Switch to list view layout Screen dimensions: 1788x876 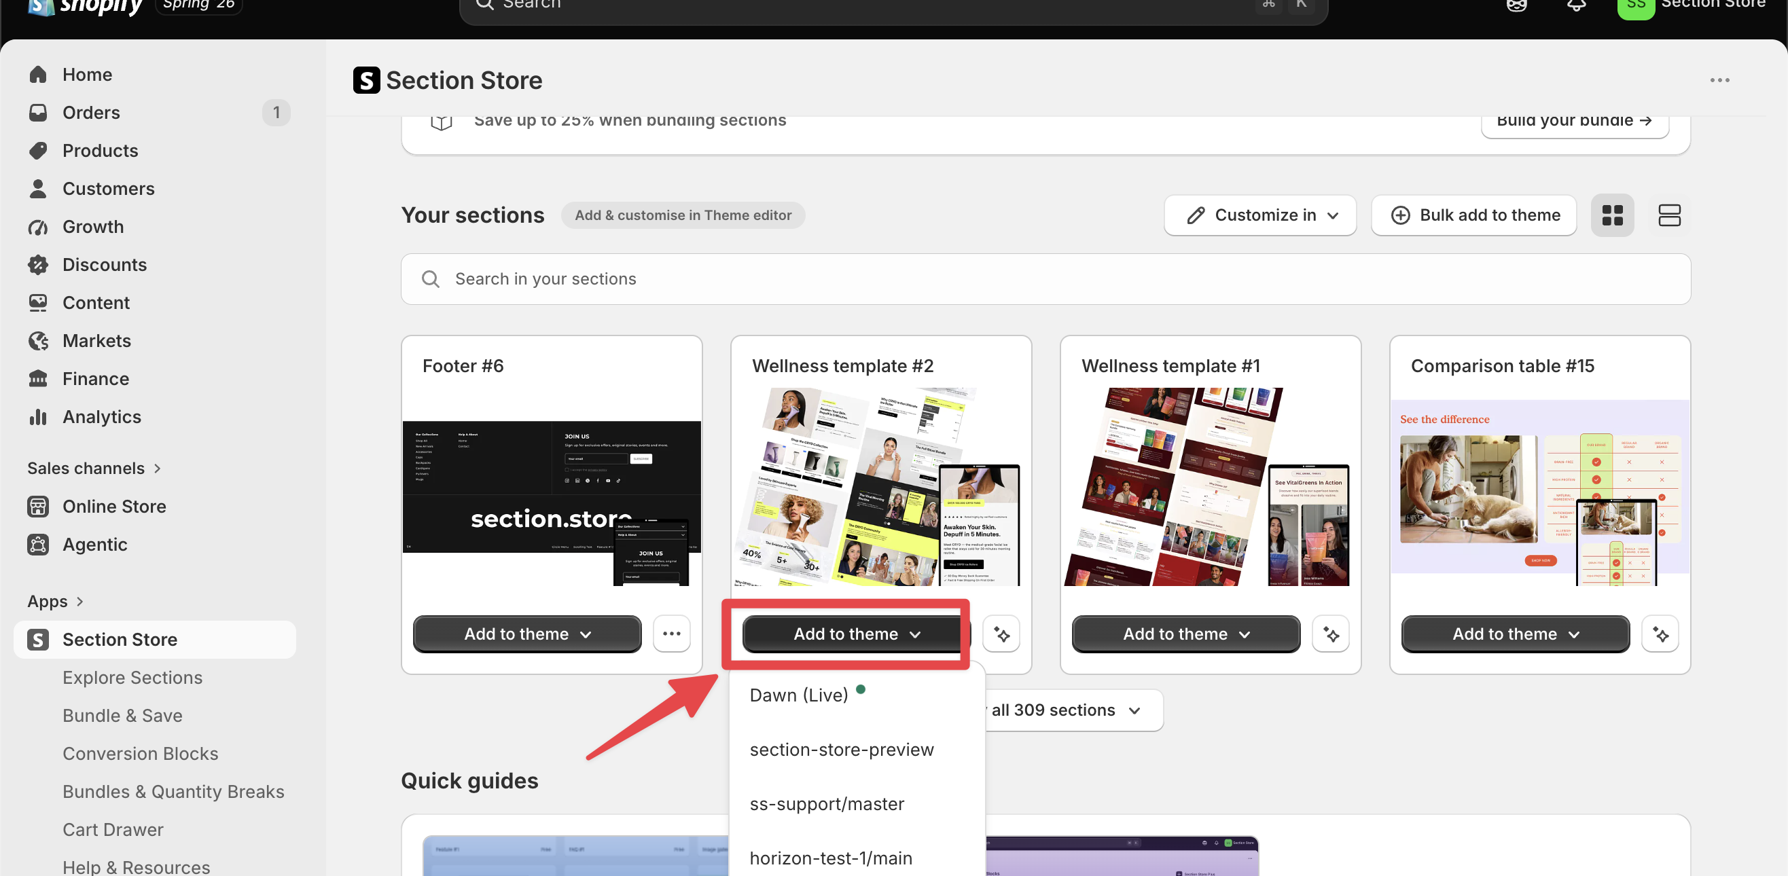pos(1669,216)
